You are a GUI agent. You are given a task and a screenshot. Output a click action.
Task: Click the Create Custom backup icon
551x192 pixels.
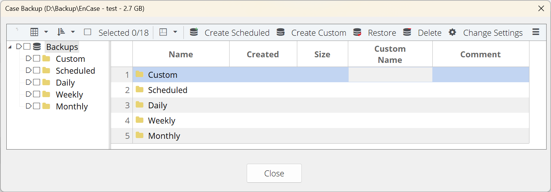pos(281,32)
